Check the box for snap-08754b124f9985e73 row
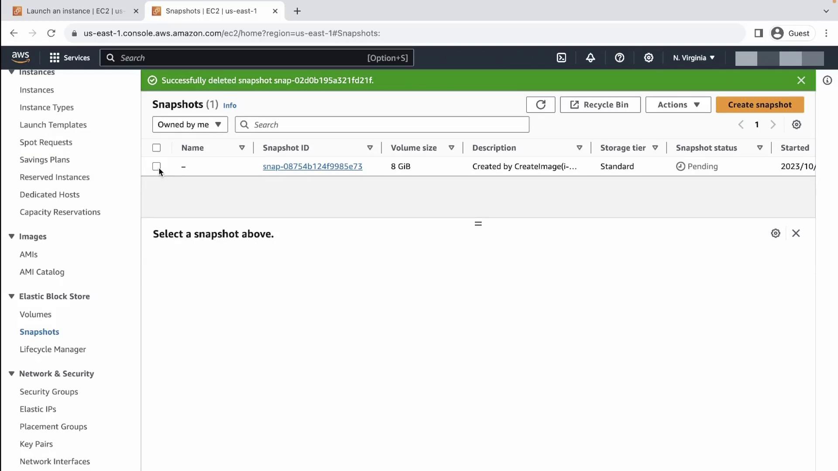This screenshot has width=838, height=471. click(x=156, y=166)
